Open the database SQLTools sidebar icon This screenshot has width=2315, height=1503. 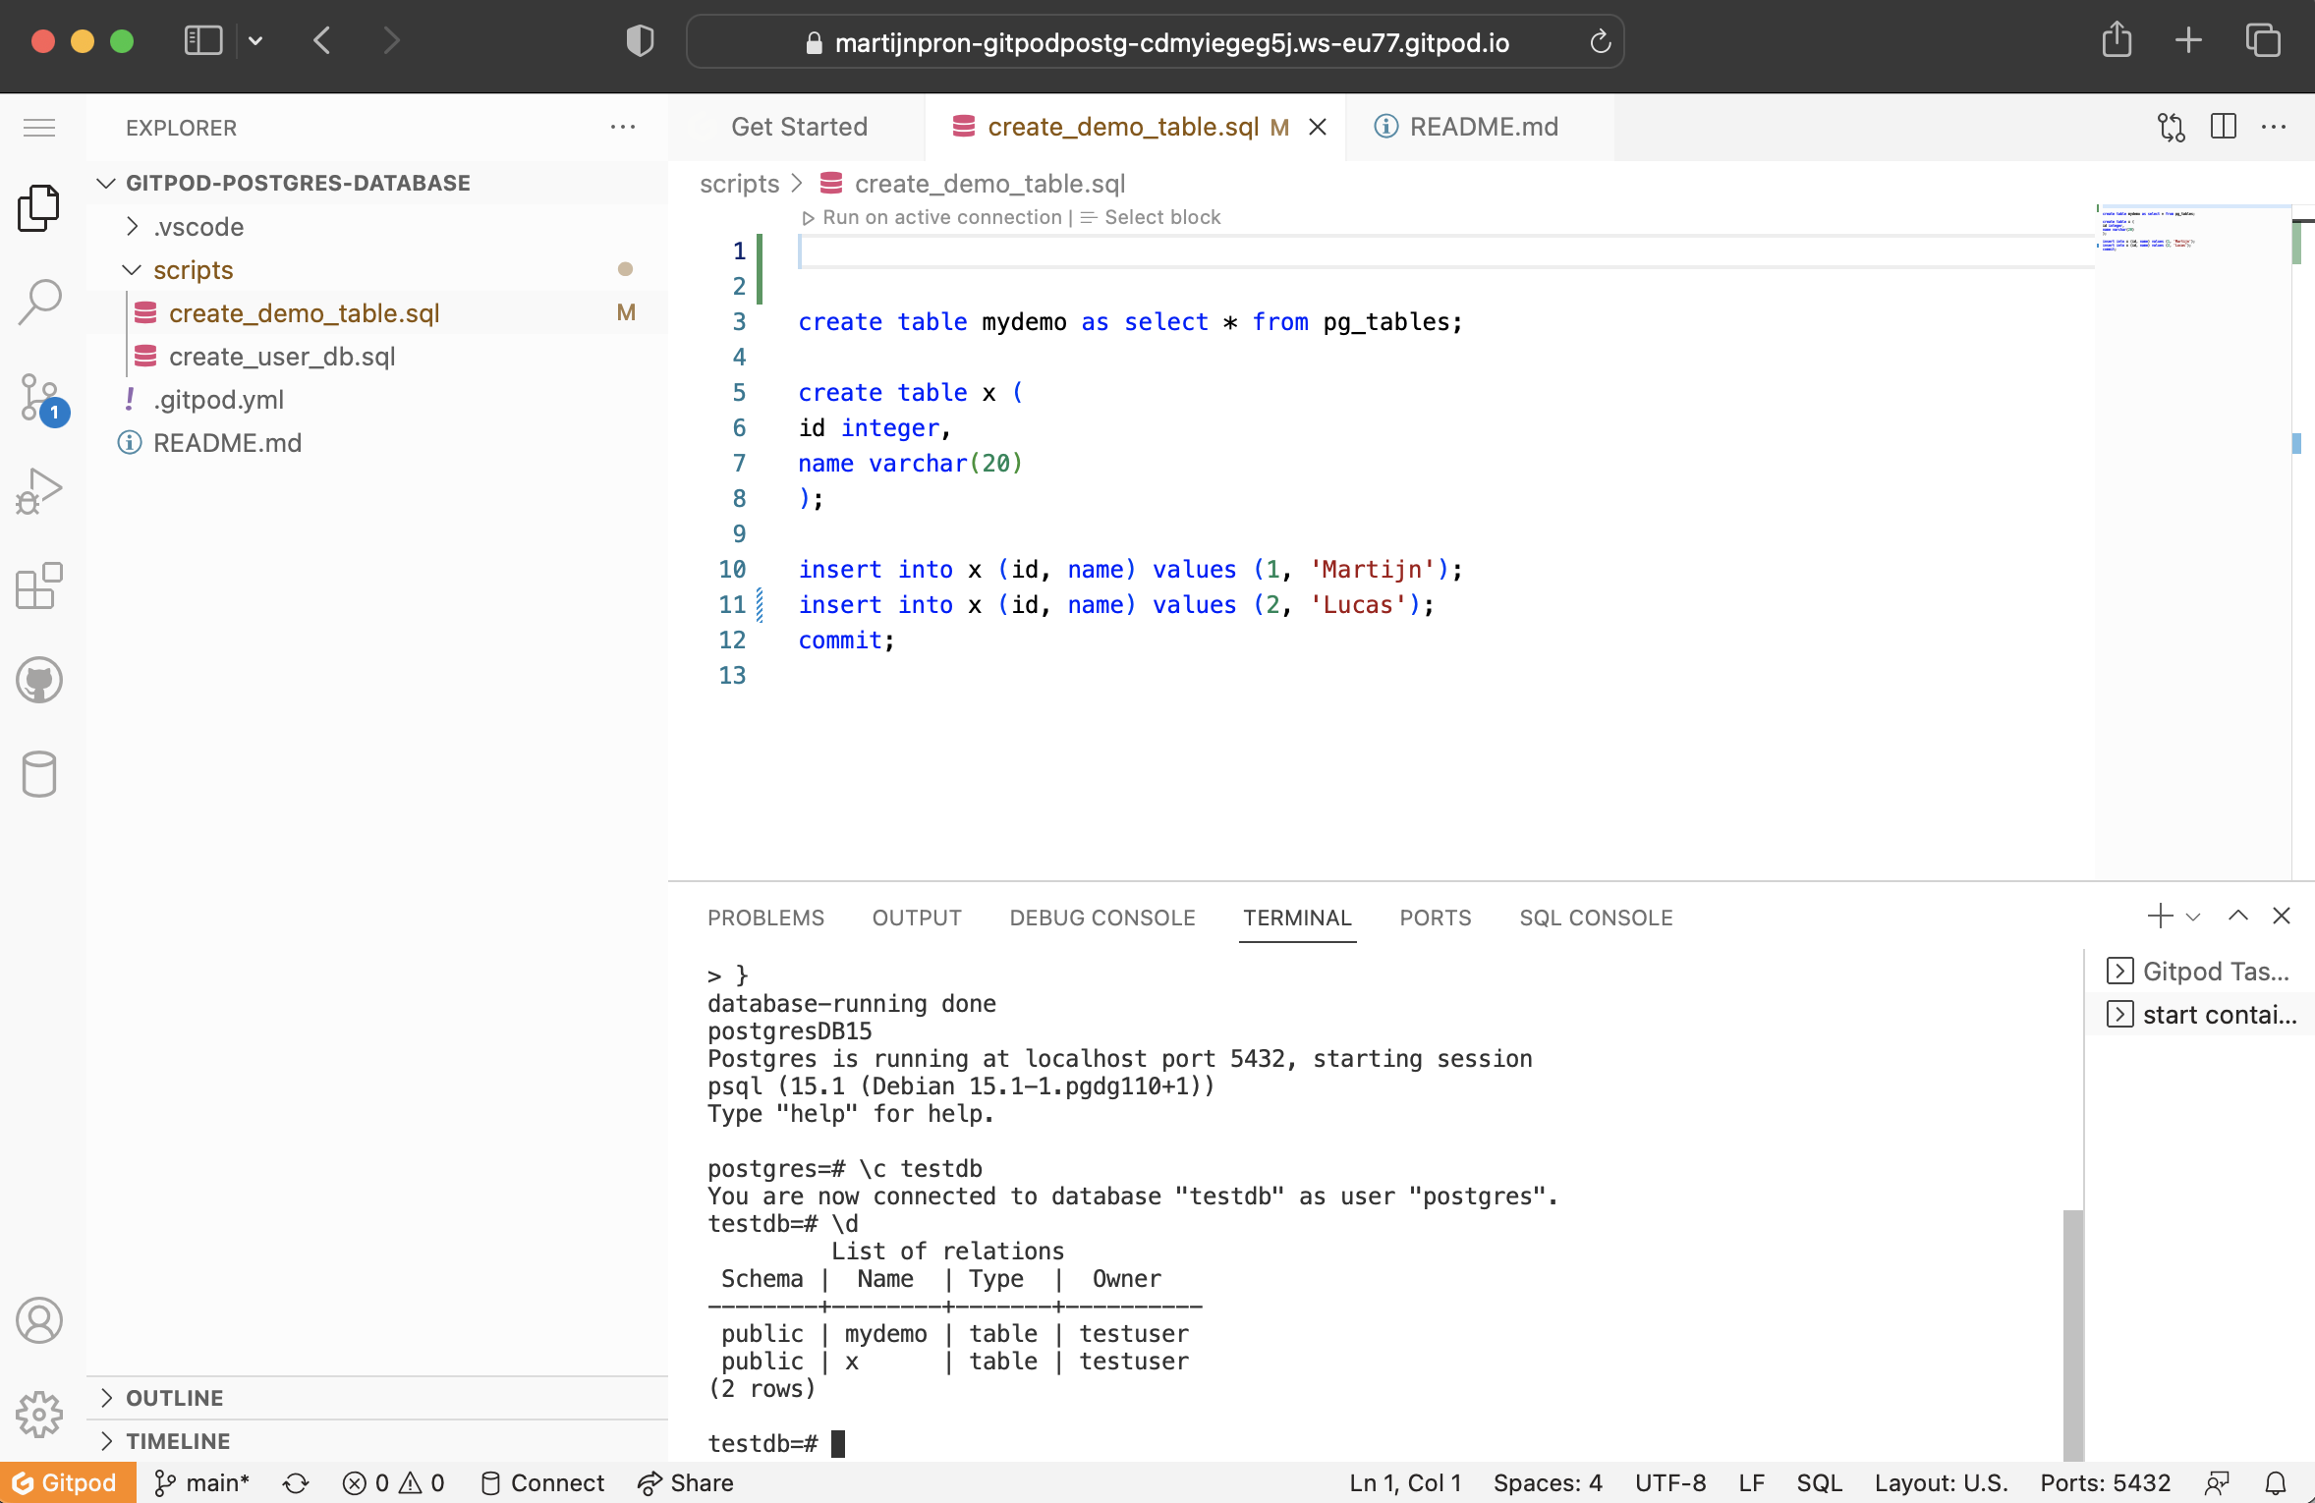(x=39, y=774)
